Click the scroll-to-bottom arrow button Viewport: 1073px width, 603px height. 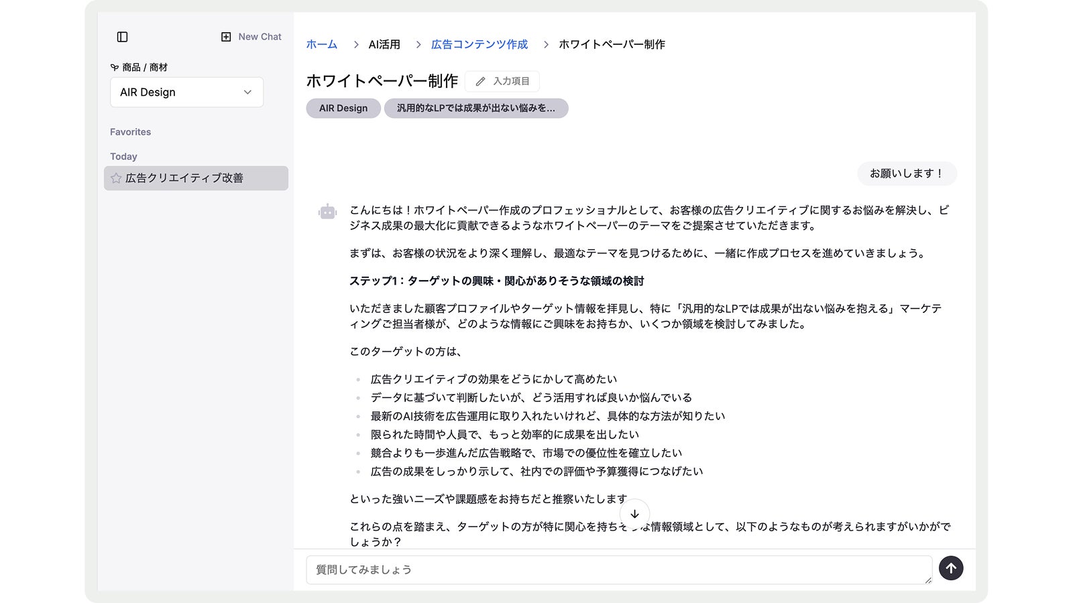tap(634, 514)
